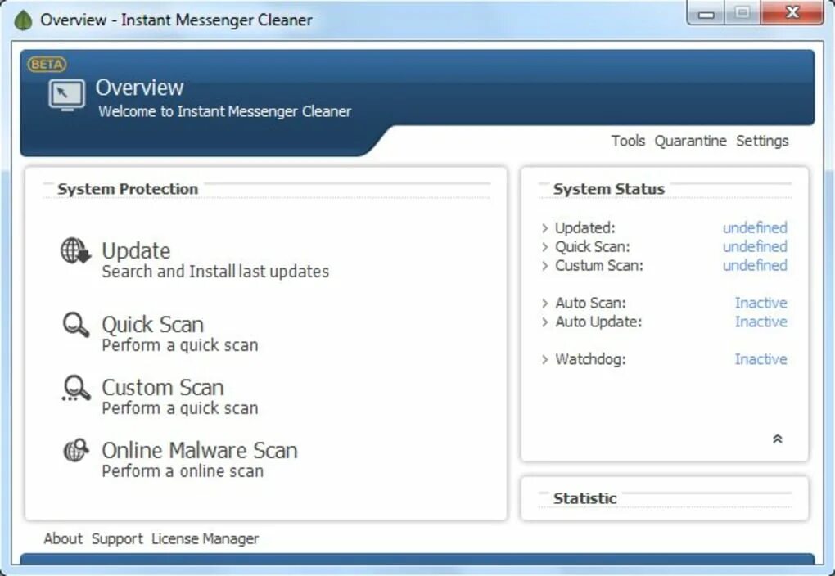The height and width of the screenshot is (576, 835).
Task: Click the Quick Scan magnifier icon
Action: (x=75, y=324)
